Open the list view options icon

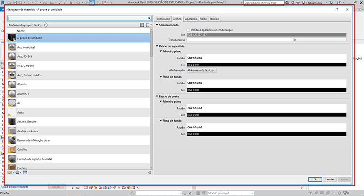149,25
